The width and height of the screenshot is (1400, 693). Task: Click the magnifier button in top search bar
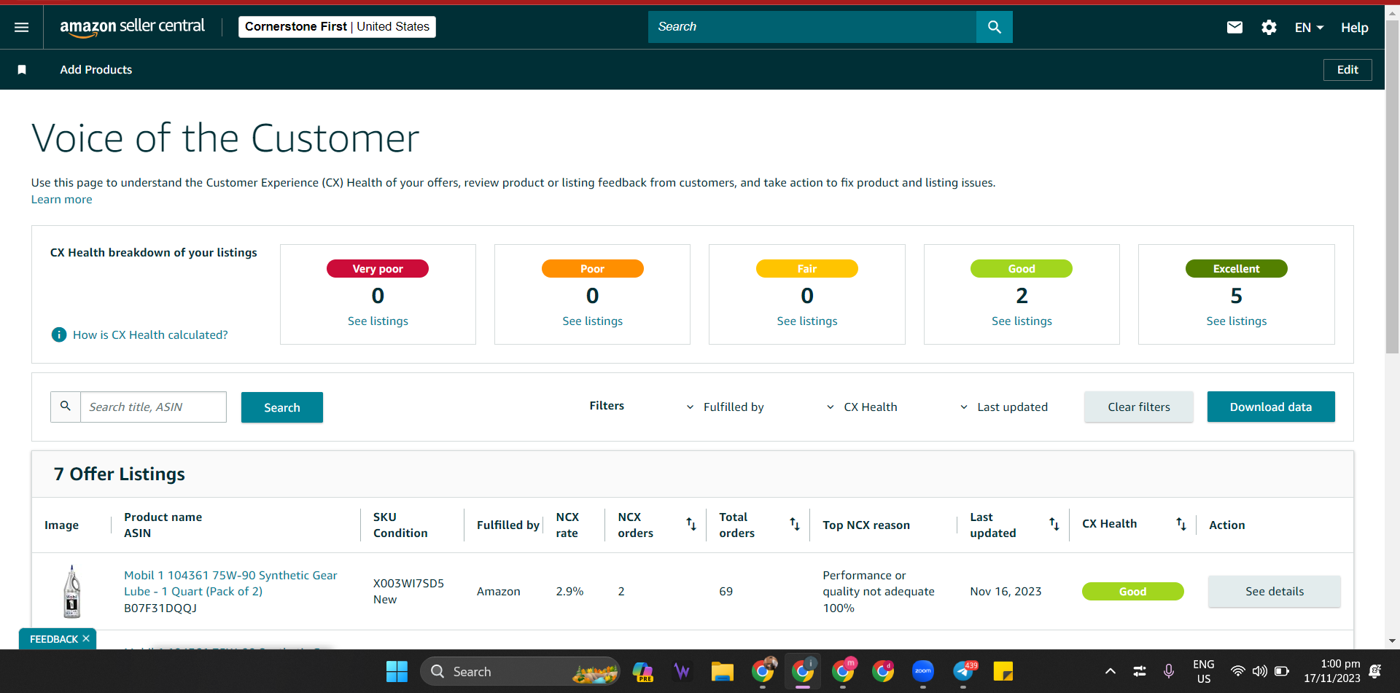click(995, 27)
